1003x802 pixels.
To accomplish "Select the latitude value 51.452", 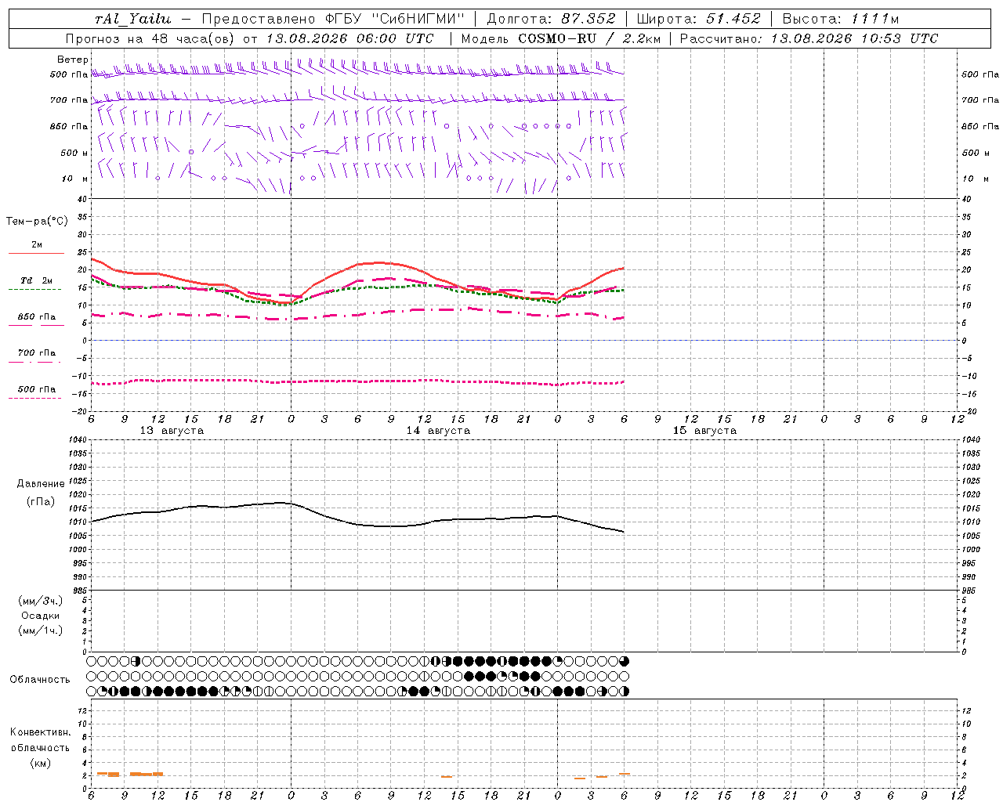I will 733,19.
